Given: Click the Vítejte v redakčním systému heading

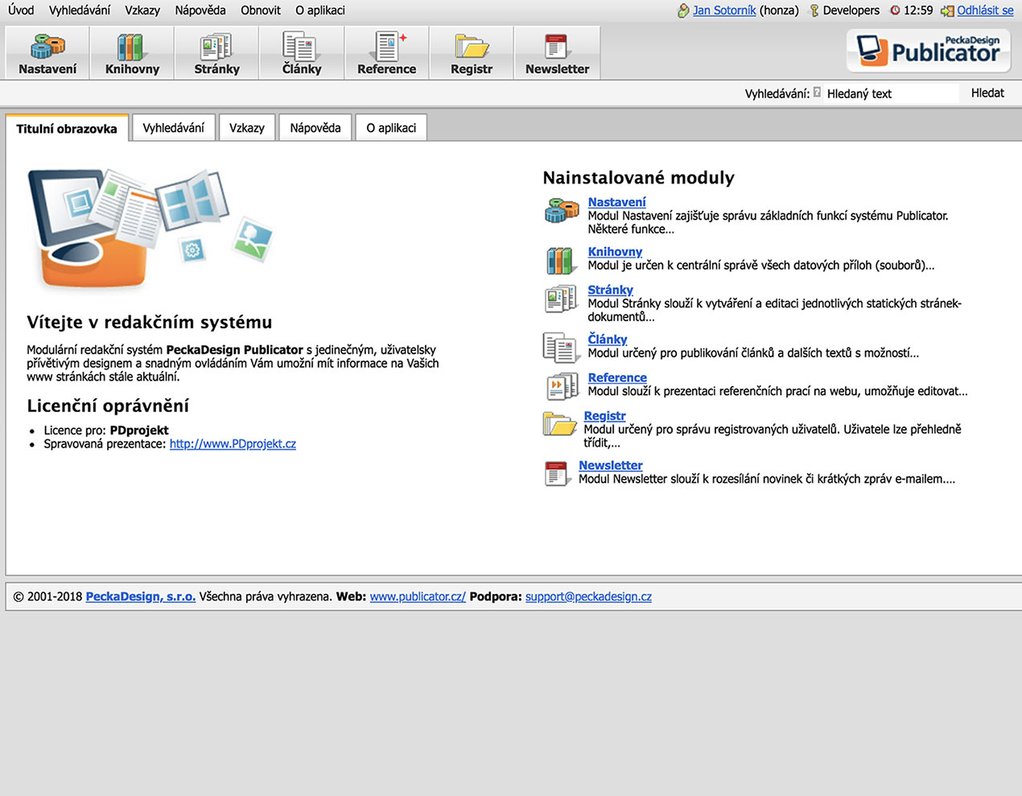Looking at the screenshot, I should 150,322.
